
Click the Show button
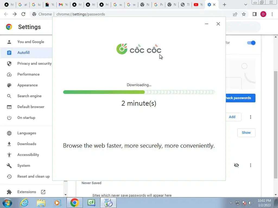pyautogui.click(x=246, y=133)
